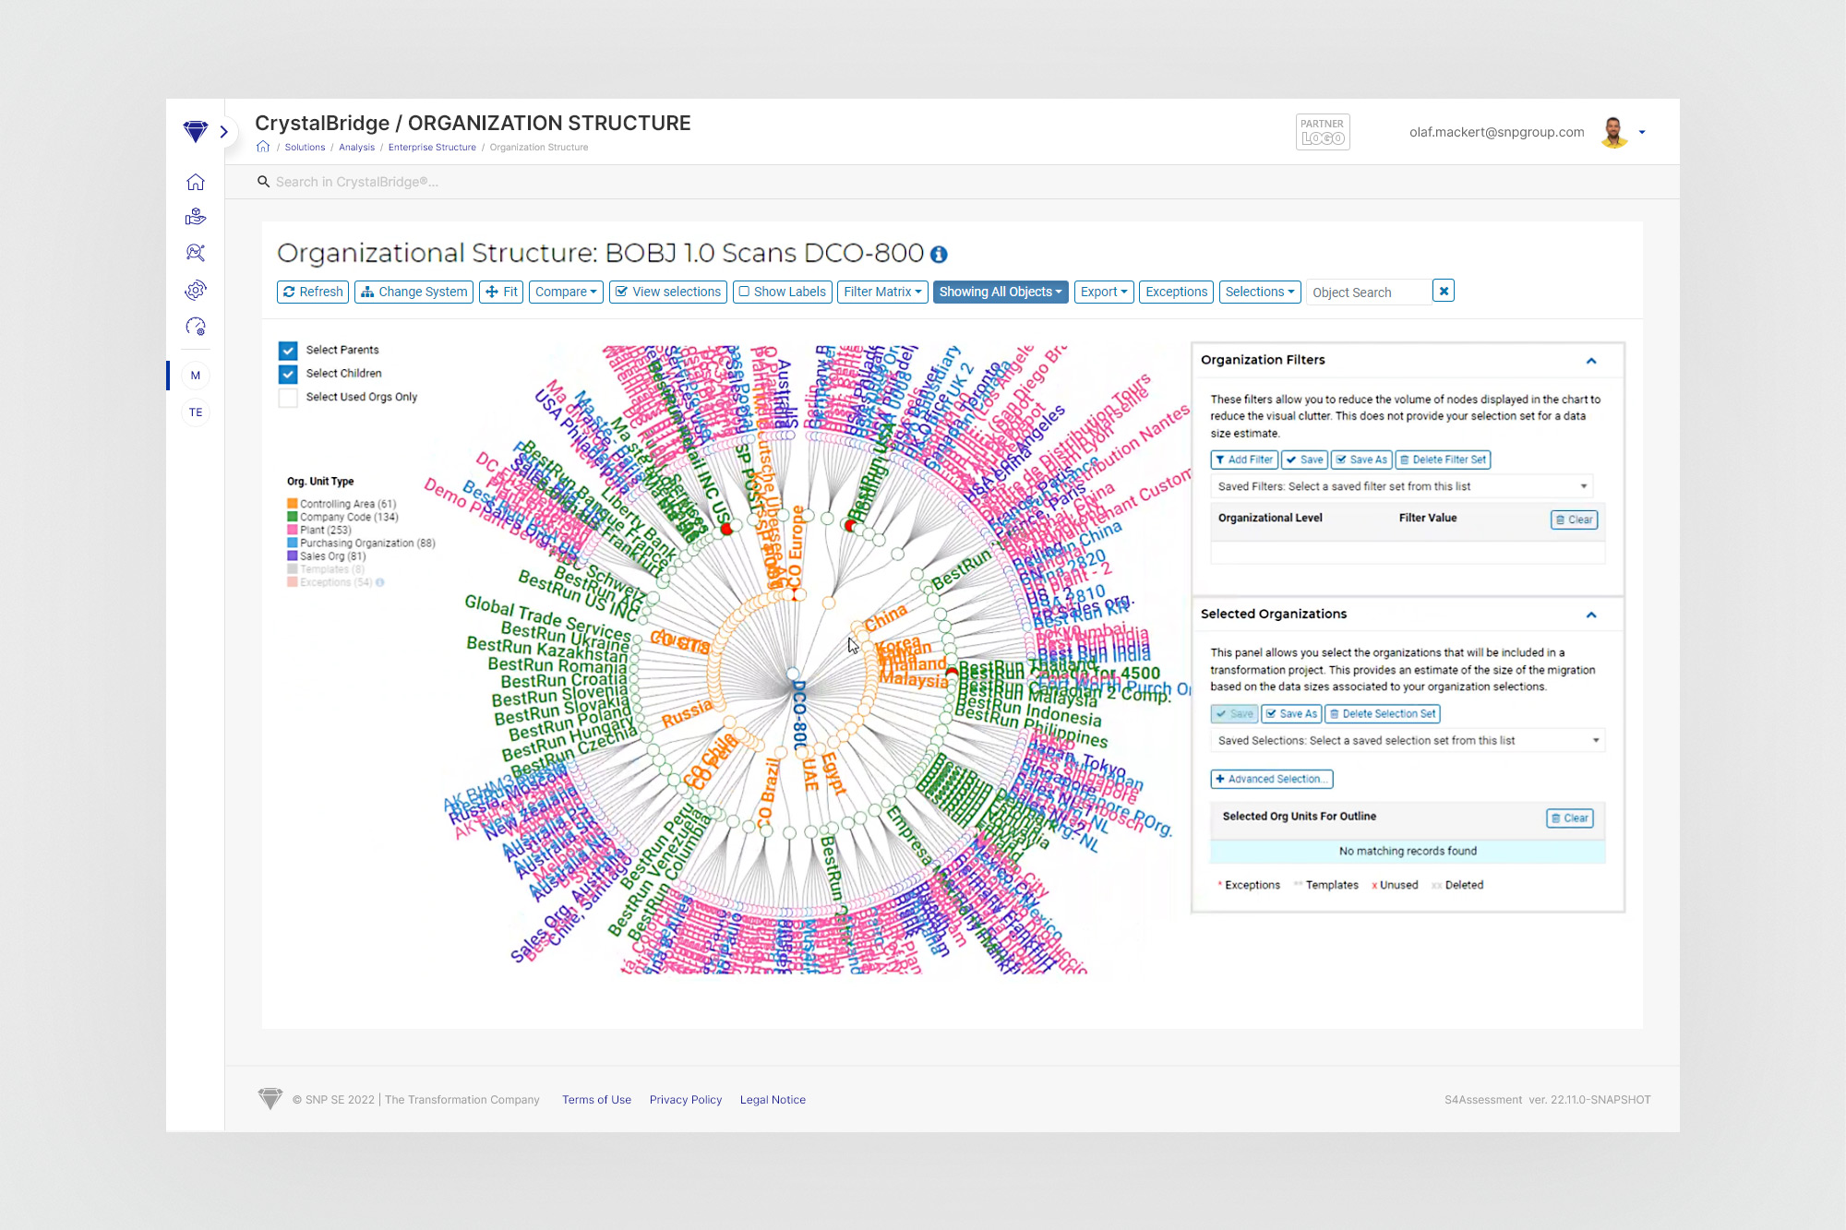Open the Saved Filters dropdown list
This screenshot has height=1230, width=1846.
[x=1401, y=486]
